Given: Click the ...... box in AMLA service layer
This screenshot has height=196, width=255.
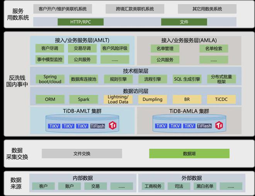Looking at the screenshot, I should [214, 59].
